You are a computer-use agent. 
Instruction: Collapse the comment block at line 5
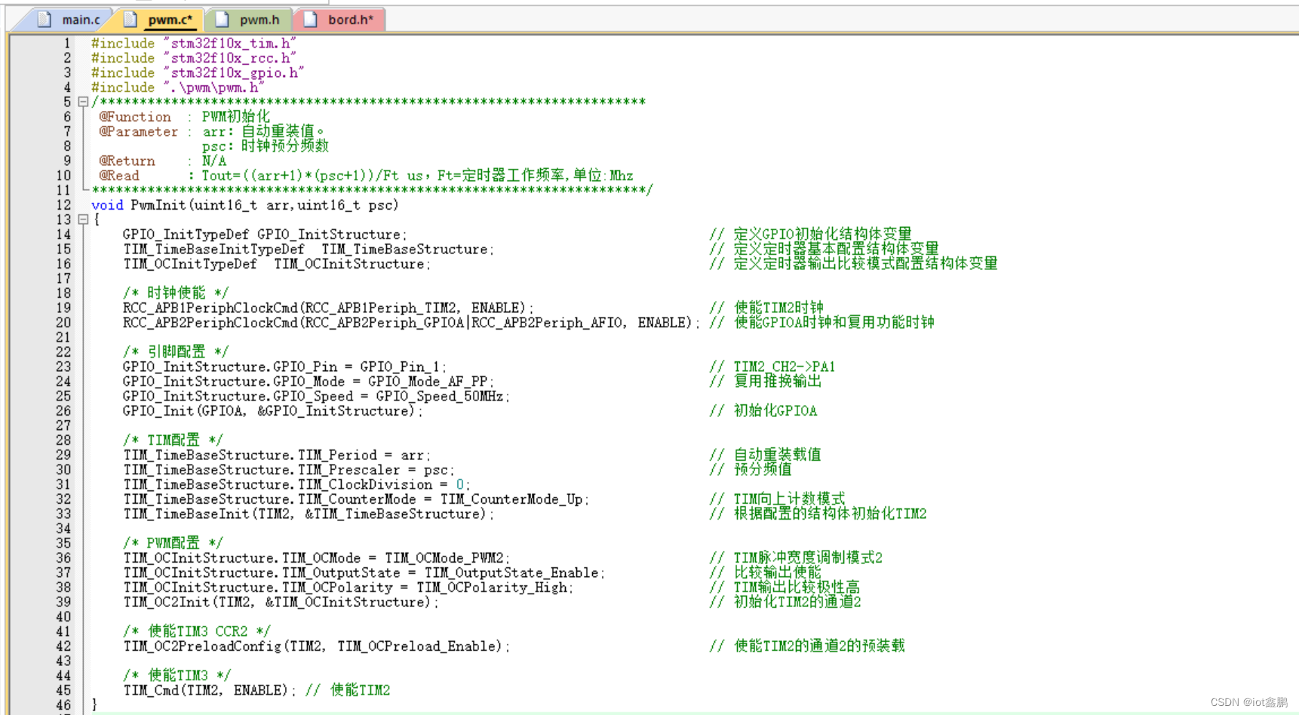pyautogui.click(x=84, y=102)
